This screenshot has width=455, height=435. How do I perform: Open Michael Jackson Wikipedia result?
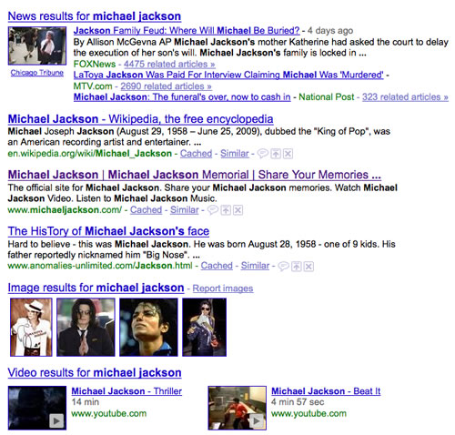coord(140,119)
